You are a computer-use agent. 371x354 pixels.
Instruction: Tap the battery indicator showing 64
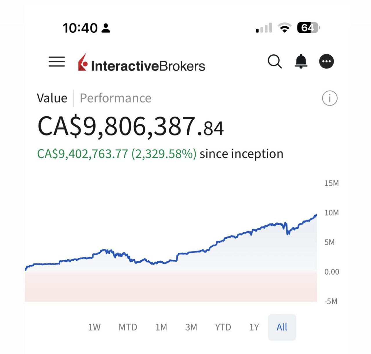pyautogui.click(x=308, y=28)
